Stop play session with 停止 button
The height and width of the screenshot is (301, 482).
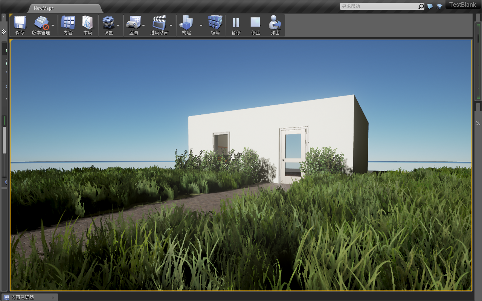click(256, 23)
